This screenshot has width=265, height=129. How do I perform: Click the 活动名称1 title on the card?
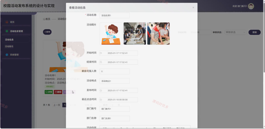(x=50, y=75)
